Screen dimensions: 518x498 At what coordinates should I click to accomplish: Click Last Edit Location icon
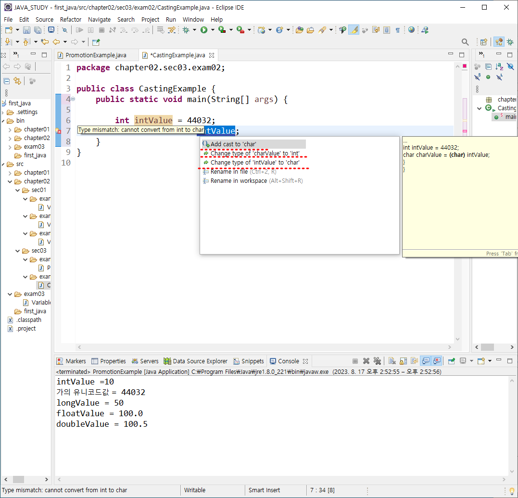[45, 42]
